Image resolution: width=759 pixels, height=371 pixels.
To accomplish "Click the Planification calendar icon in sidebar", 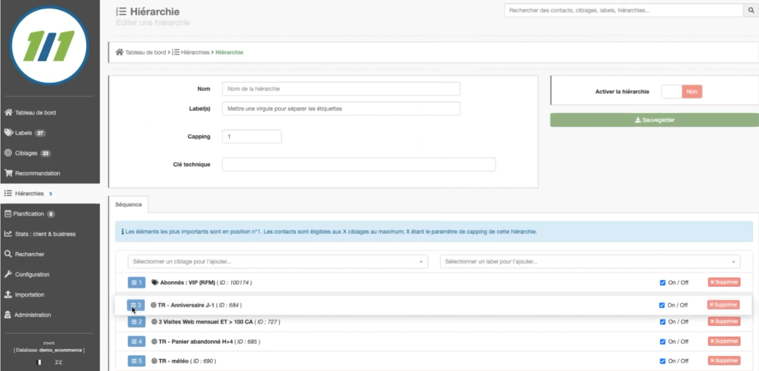I will click(x=8, y=214).
